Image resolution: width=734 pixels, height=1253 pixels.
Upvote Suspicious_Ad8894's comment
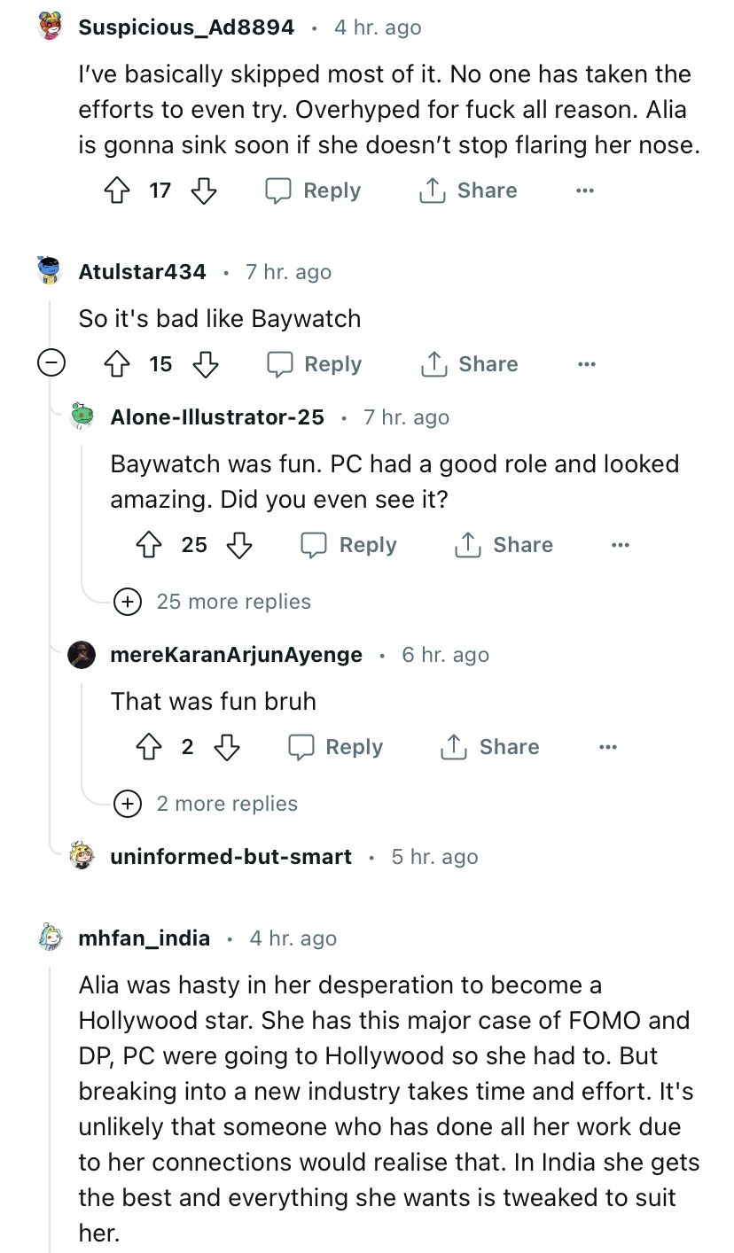point(118,191)
